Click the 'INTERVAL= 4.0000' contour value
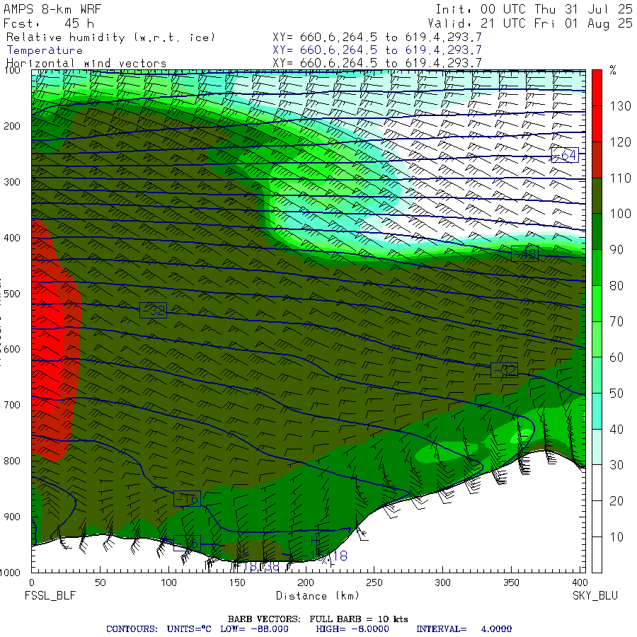This screenshot has width=637, height=637. coord(464,629)
